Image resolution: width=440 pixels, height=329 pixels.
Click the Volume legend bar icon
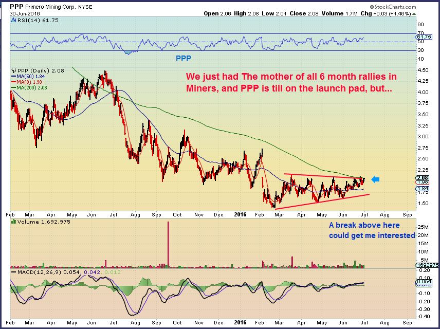(x=13, y=222)
